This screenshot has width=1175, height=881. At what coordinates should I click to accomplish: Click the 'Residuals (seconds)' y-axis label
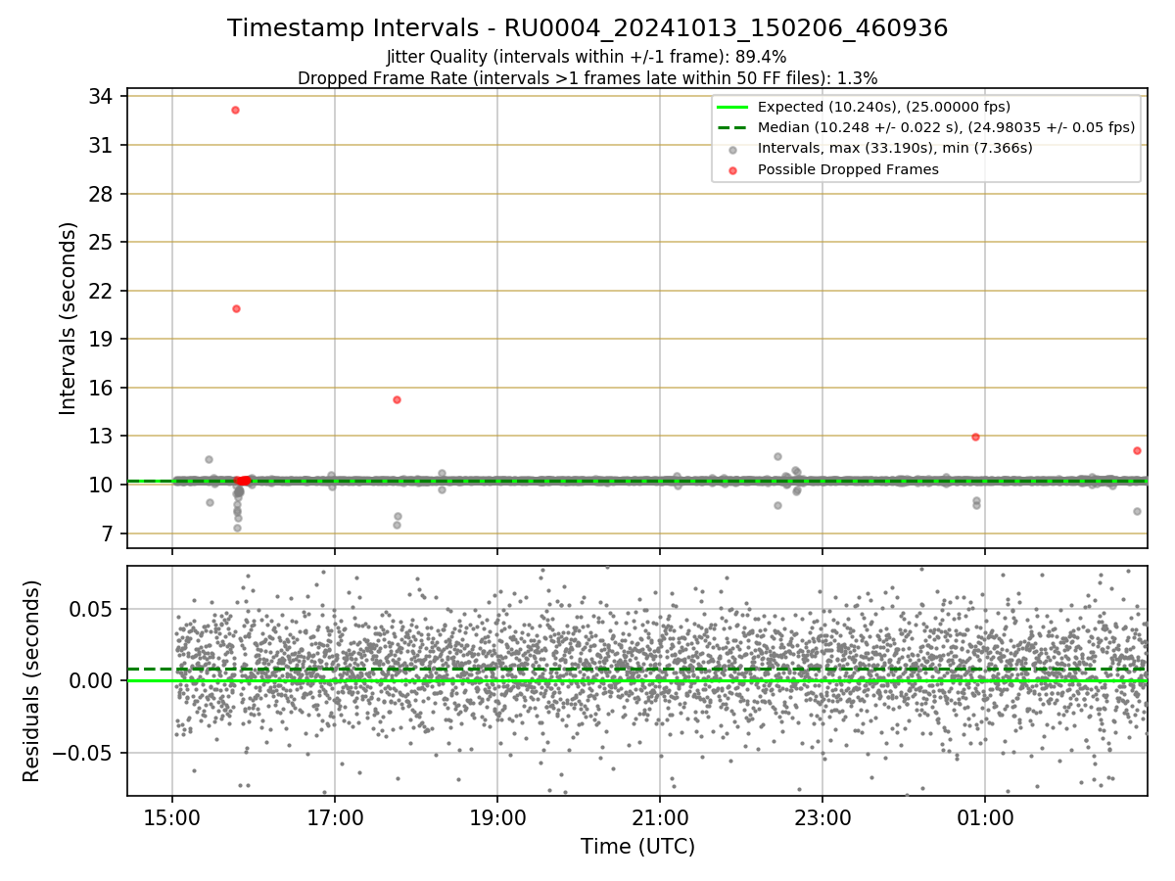[32, 680]
